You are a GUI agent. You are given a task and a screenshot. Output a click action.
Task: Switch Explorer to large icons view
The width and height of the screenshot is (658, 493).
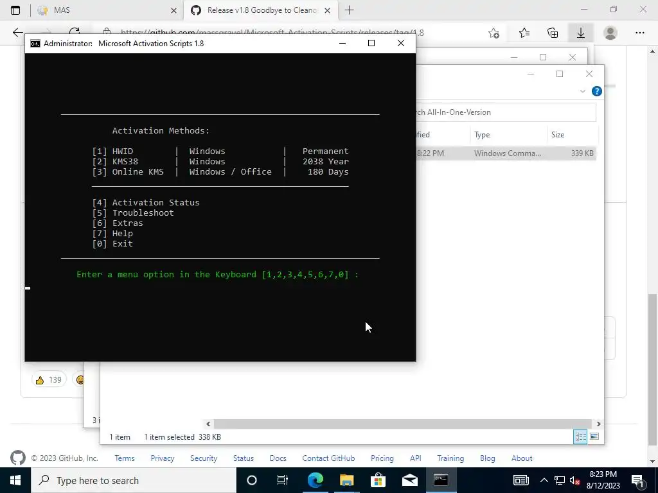tap(594, 437)
